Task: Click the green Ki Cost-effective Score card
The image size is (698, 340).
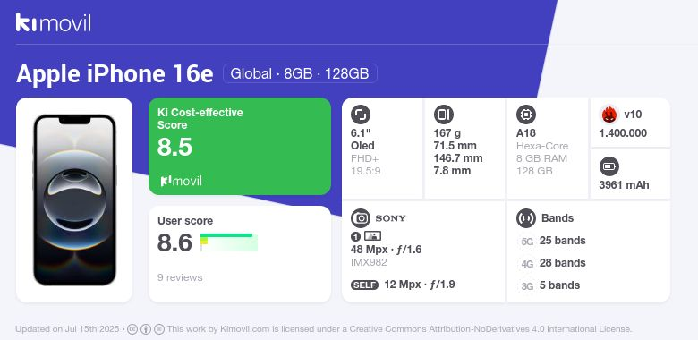Action: pyautogui.click(x=240, y=146)
